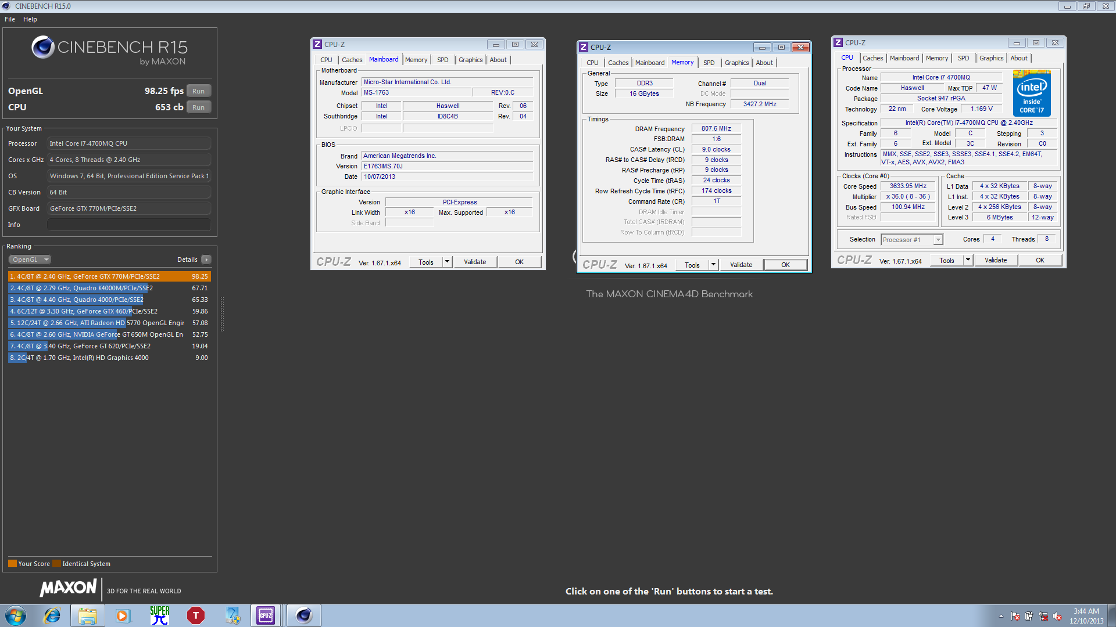The height and width of the screenshot is (627, 1116).
Task: Click the Processor field i7-4700MQ CPU
Action: pos(128,143)
